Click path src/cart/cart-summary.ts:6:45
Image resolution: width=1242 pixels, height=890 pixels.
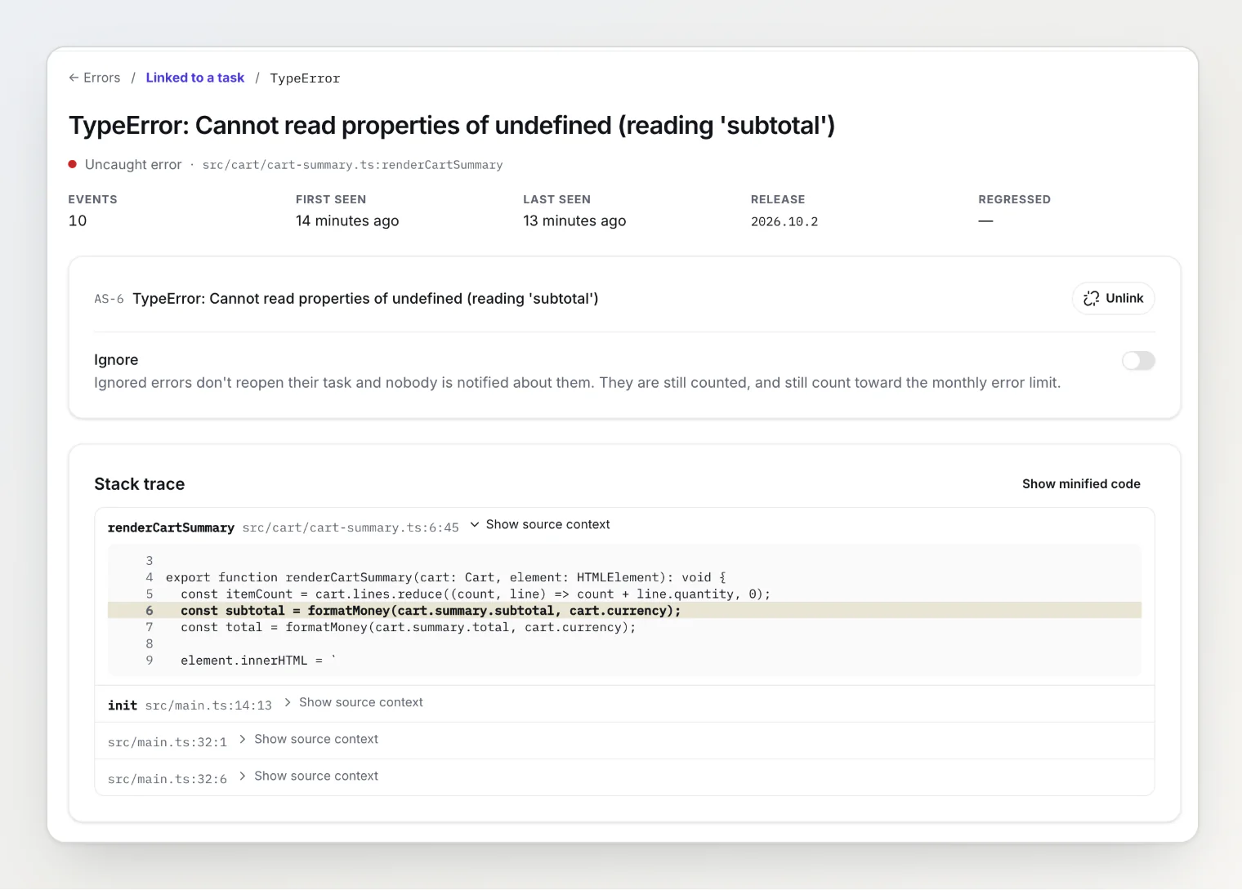[x=351, y=527]
